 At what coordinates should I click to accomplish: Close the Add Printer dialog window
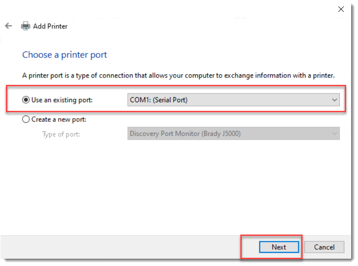(341, 9)
